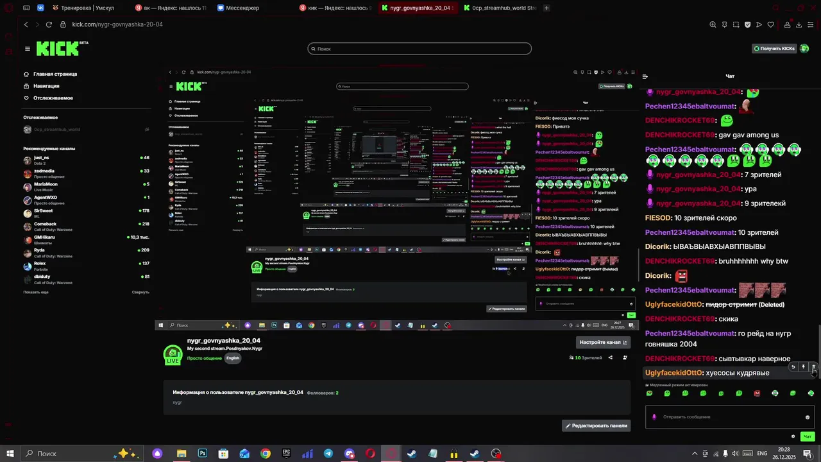Focus the Отправить сообщение chat input
The height and width of the screenshot is (462, 821).
[730, 417]
